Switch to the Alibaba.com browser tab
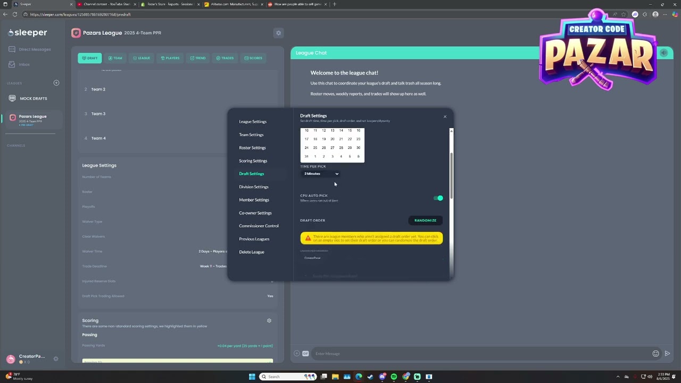Screen dimensions: 681x383 coord(234,4)
